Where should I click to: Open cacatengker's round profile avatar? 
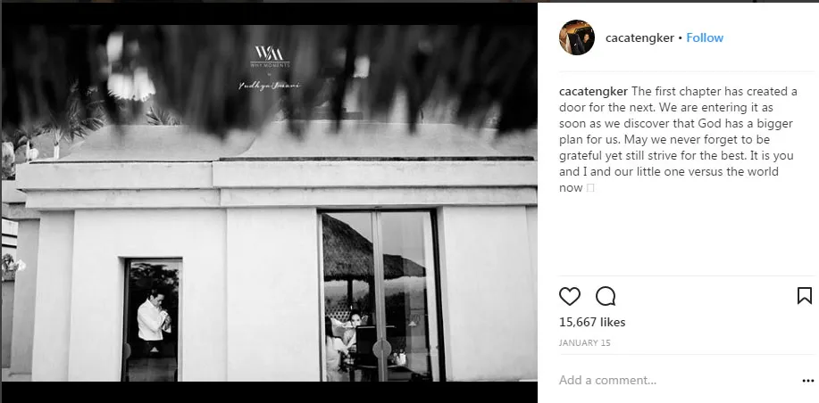[577, 37]
